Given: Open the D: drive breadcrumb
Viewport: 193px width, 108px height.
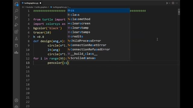Looking at the screenshot, I should (23, 7).
